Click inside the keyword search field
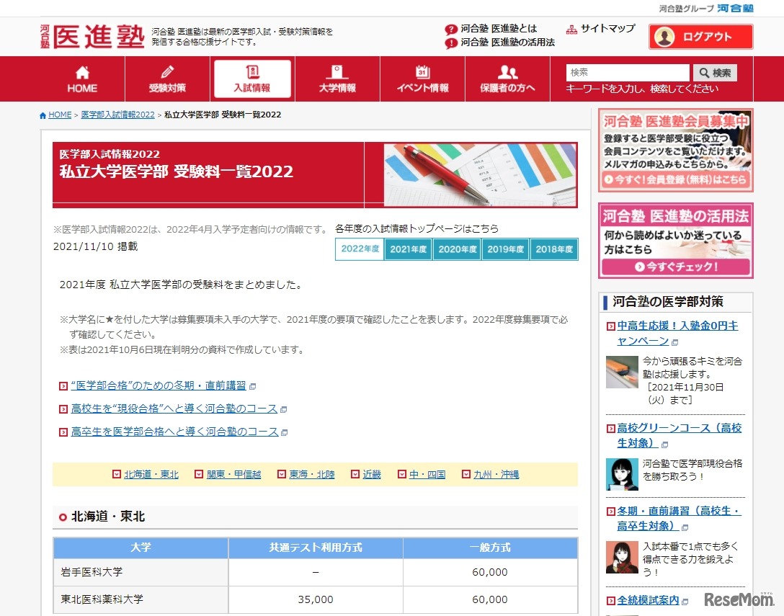784x616 pixels. (625, 72)
